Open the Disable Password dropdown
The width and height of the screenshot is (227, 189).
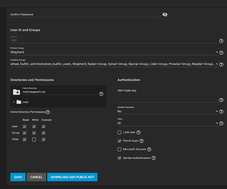pos(168,111)
